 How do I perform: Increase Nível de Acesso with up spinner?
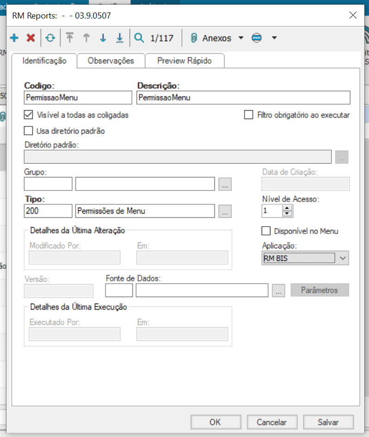coord(287,208)
